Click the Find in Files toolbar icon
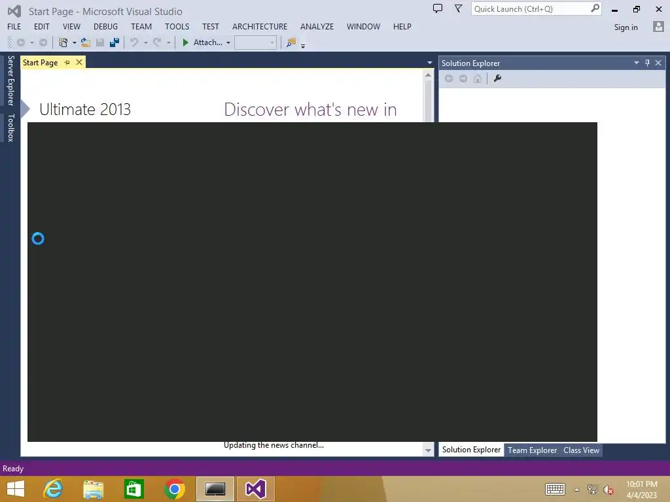The image size is (670, 502). (x=291, y=42)
